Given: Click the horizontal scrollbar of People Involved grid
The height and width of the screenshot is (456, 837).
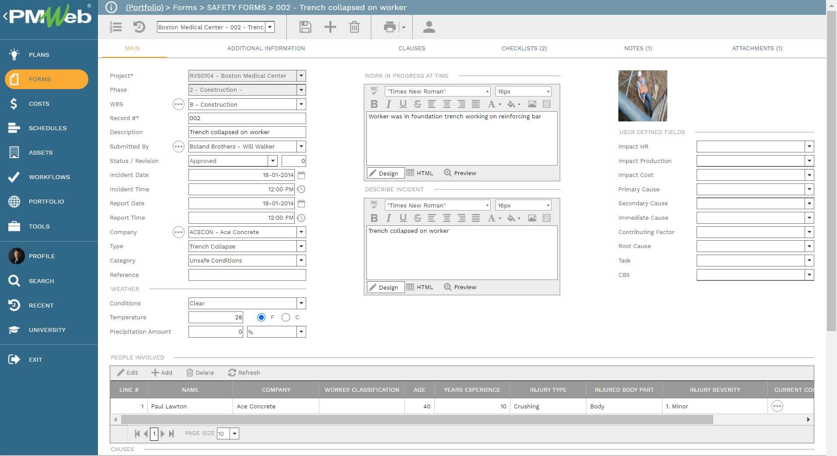Looking at the screenshot, I should (417, 420).
